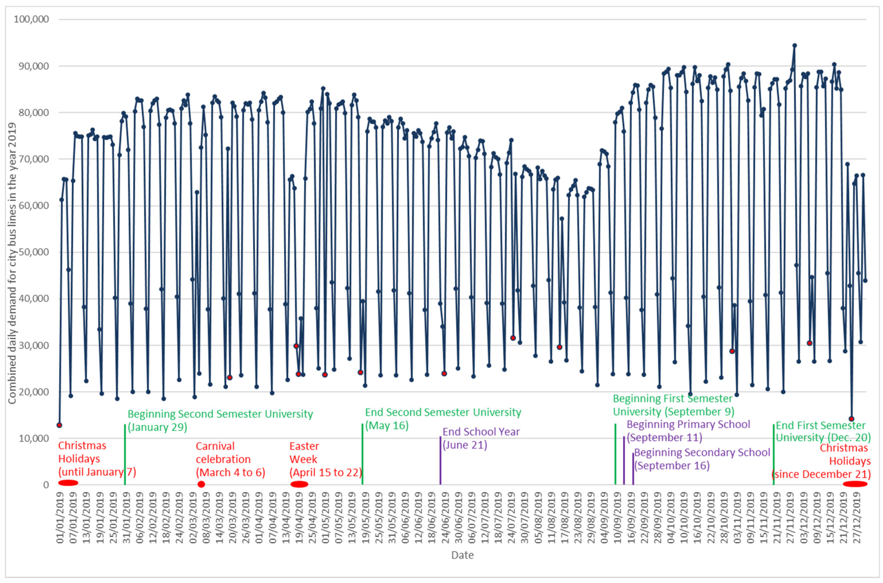The width and height of the screenshot is (883, 583).
Task: Click the red data point on 01/01/2019
Action: click(x=59, y=425)
